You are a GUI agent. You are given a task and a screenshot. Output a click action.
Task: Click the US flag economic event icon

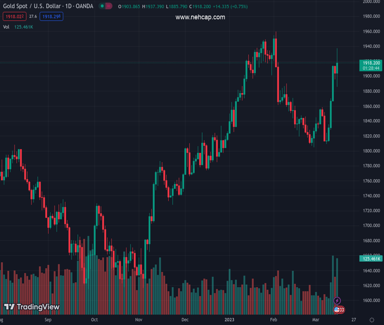click(x=337, y=309)
